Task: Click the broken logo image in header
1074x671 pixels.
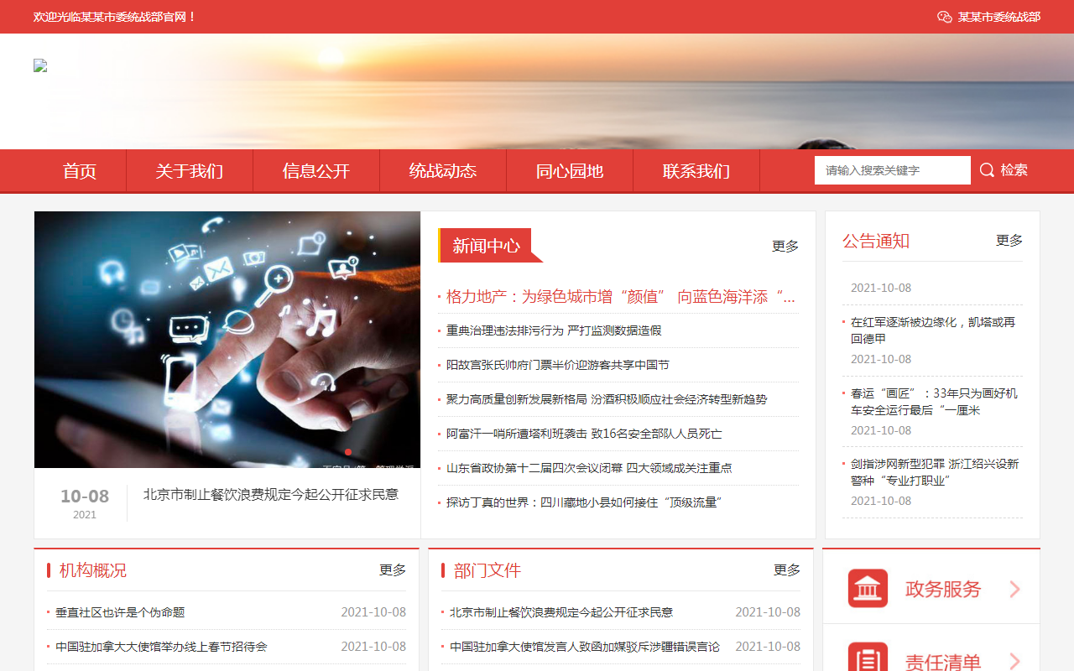Action: click(40, 65)
